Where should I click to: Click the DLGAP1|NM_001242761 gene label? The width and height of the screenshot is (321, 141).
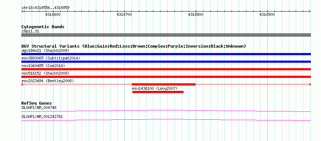(x=42, y=116)
